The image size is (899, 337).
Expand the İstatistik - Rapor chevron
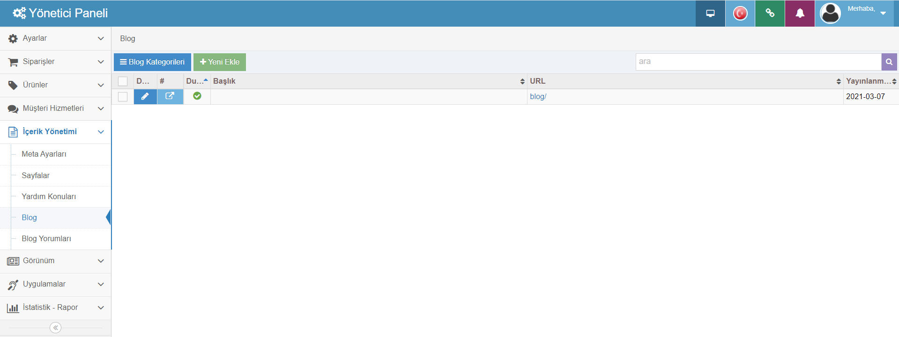tap(101, 308)
